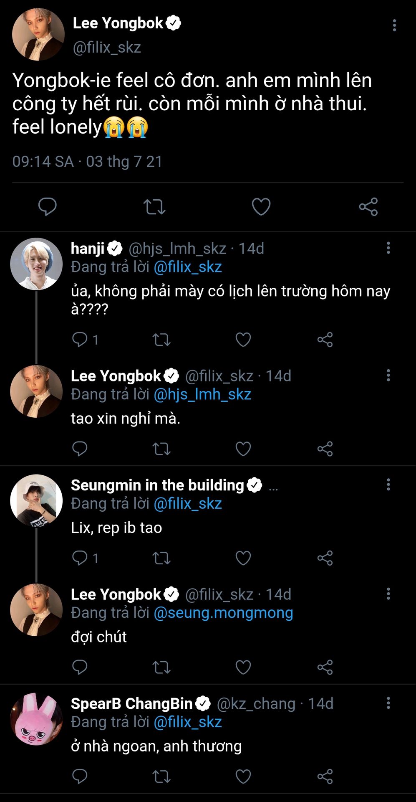416x802 pixels.
Task: Reply to Seungmin's 'Lix, rep ib tao' tweet
Action: click(x=80, y=558)
